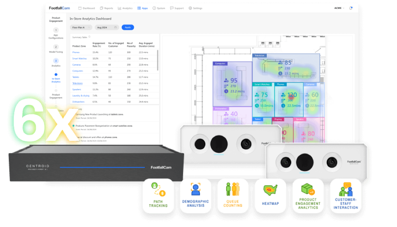Select step 1 App Configurations
397x227 pixels.
56,33
